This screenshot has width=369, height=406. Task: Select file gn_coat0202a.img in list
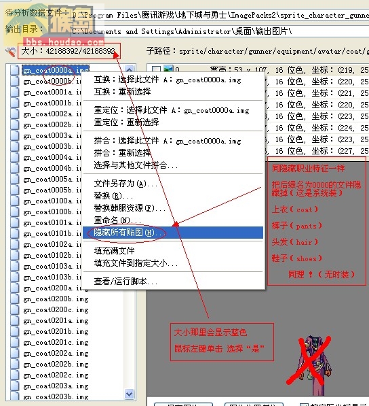[x=56, y=353]
